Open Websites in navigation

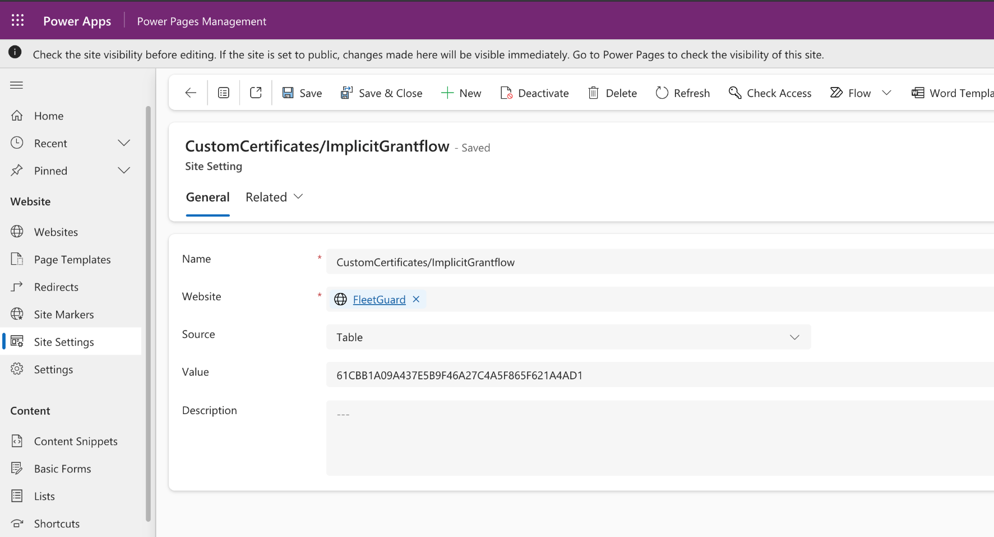(x=71, y=232)
